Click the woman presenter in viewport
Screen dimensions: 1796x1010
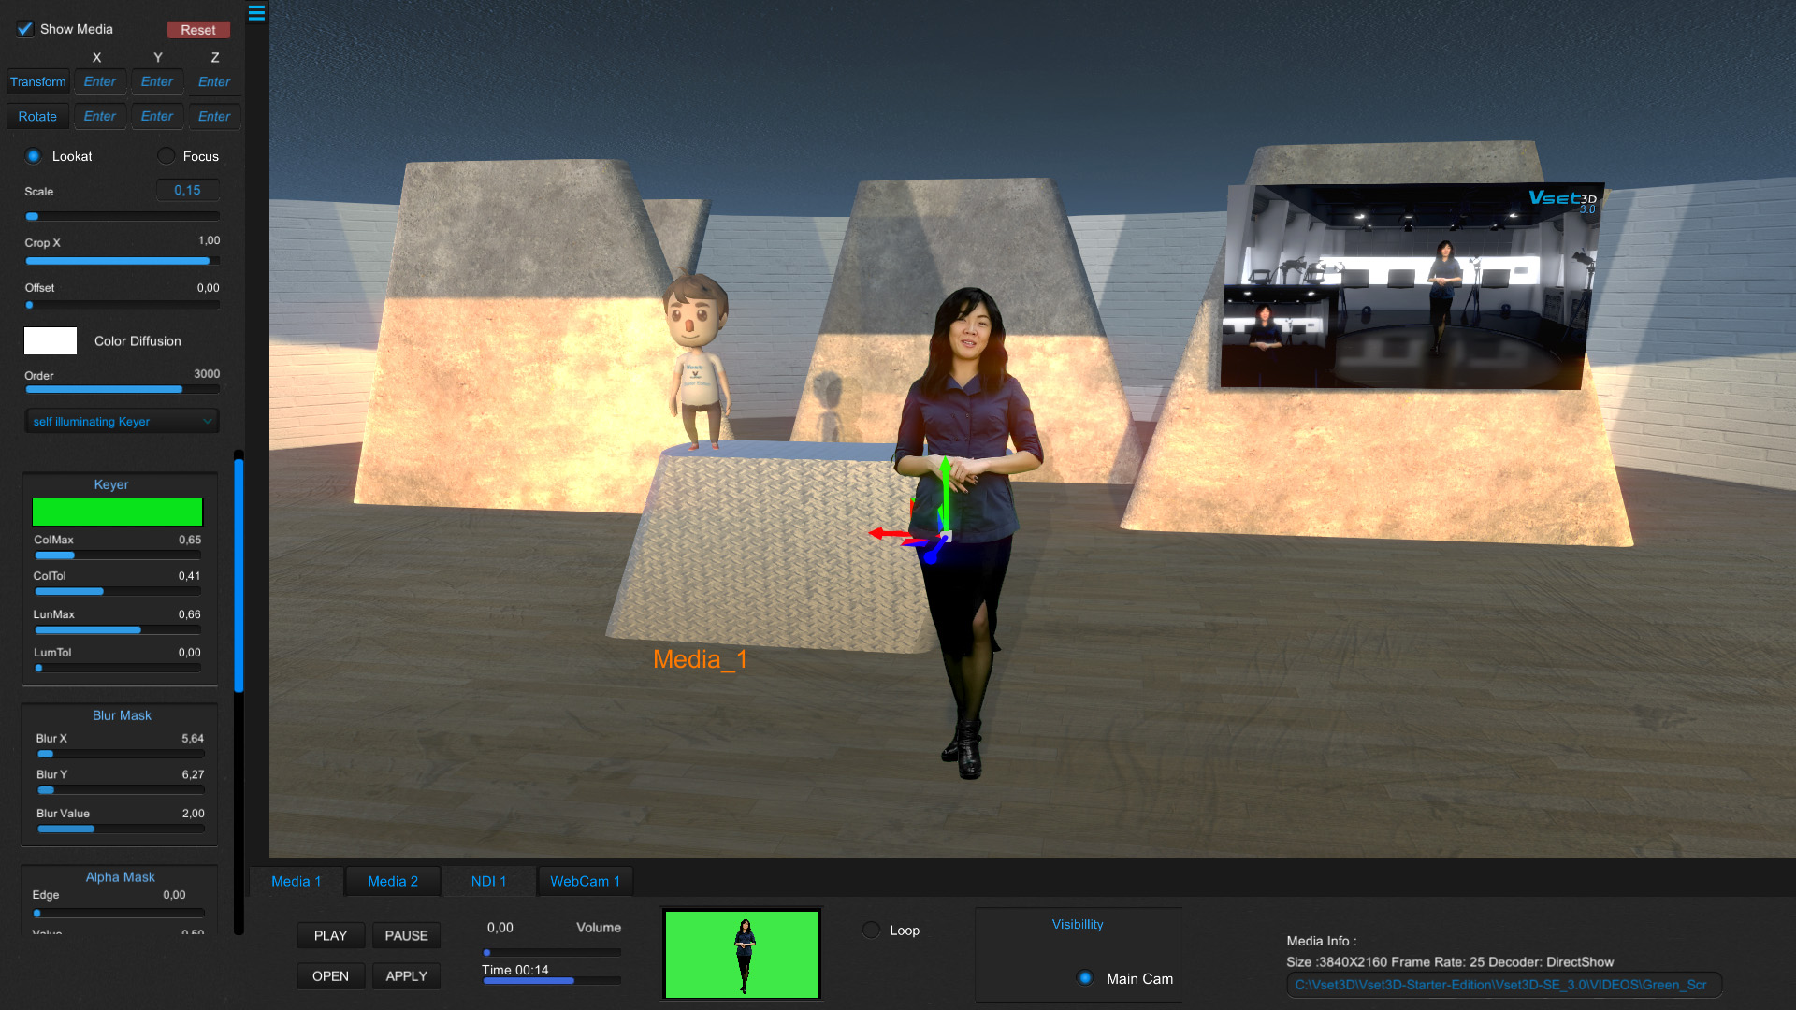pos(969,533)
